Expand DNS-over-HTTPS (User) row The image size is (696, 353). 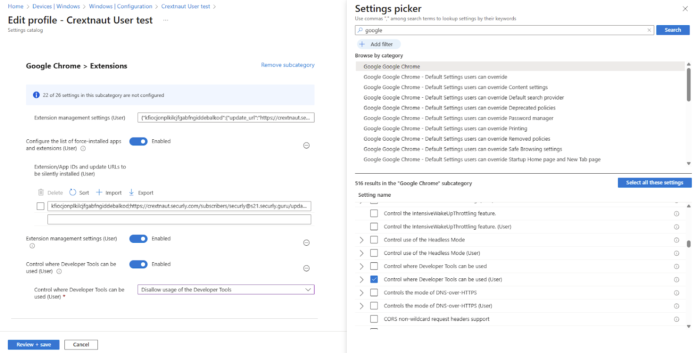coord(361,306)
